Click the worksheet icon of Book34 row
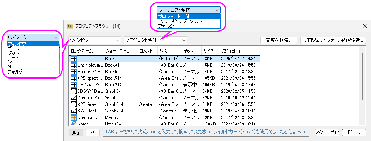This screenshot has height=141, width=371. coord(74,65)
